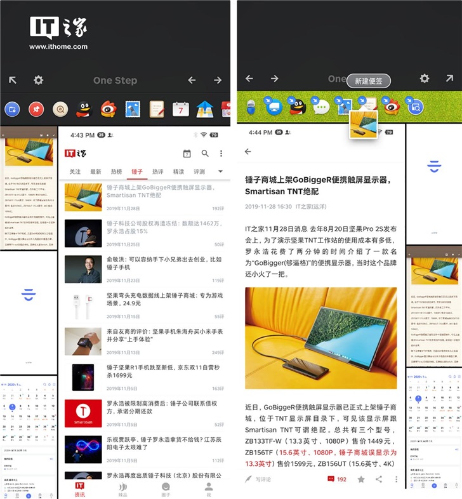Switch to the 关注 tab
Image resolution: width=462 pixels, height=499 pixels.
point(75,172)
